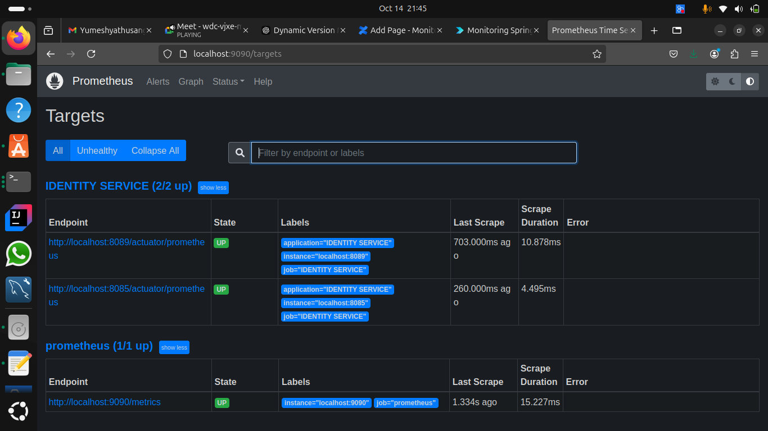Open Help from the Ubuntu dock
The image size is (768, 431).
click(x=19, y=109)
